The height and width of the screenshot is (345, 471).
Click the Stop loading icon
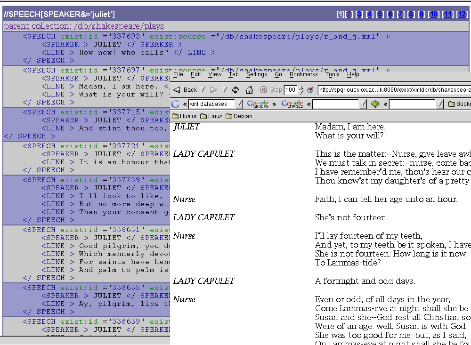click(x=264, y=89)
